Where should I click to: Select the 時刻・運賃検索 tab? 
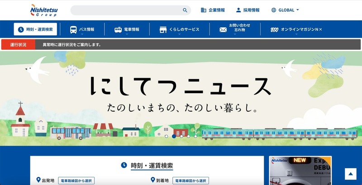tap(35, 29)
